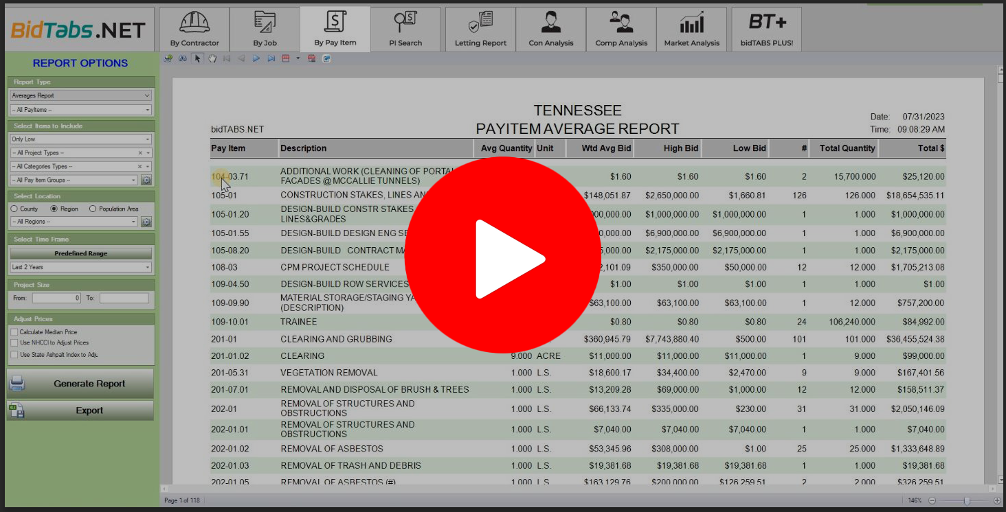Click the Project Size To field
Screen dimensions: 1006x512
(124, 299)
